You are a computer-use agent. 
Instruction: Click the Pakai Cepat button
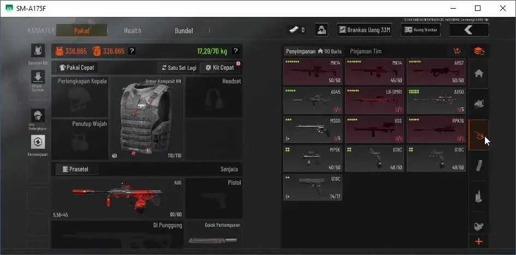click(76, 68)
